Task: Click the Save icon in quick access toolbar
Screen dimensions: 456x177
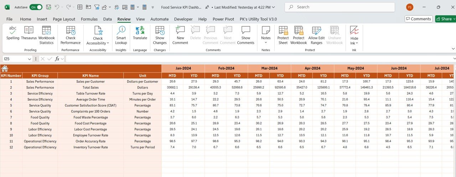Action: (x=49, y=7)
